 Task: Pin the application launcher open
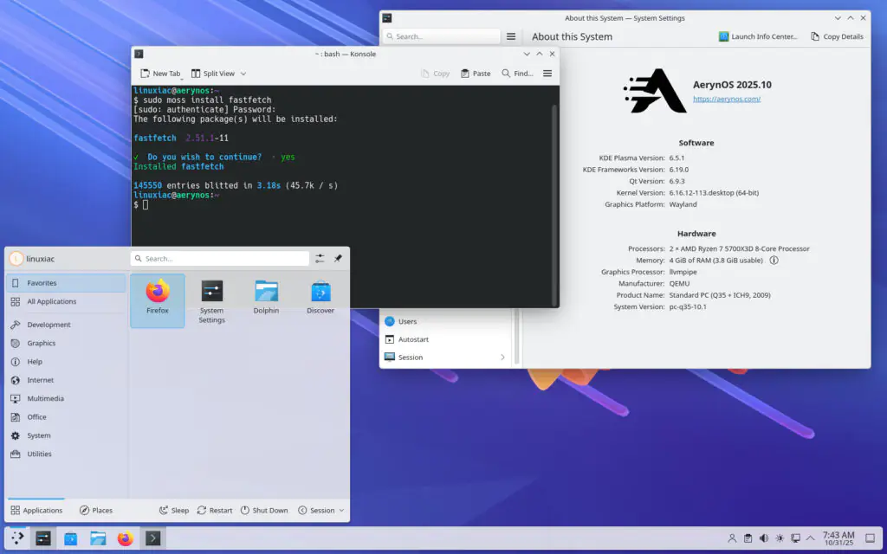click(x=339, y=258)
